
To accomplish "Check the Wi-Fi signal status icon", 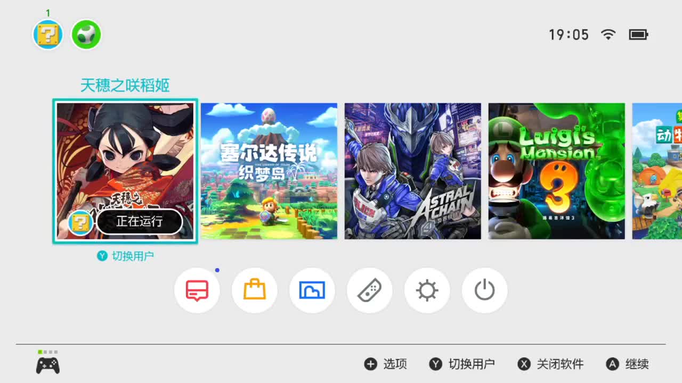I will pyautogui.click(x=608, y=35).
